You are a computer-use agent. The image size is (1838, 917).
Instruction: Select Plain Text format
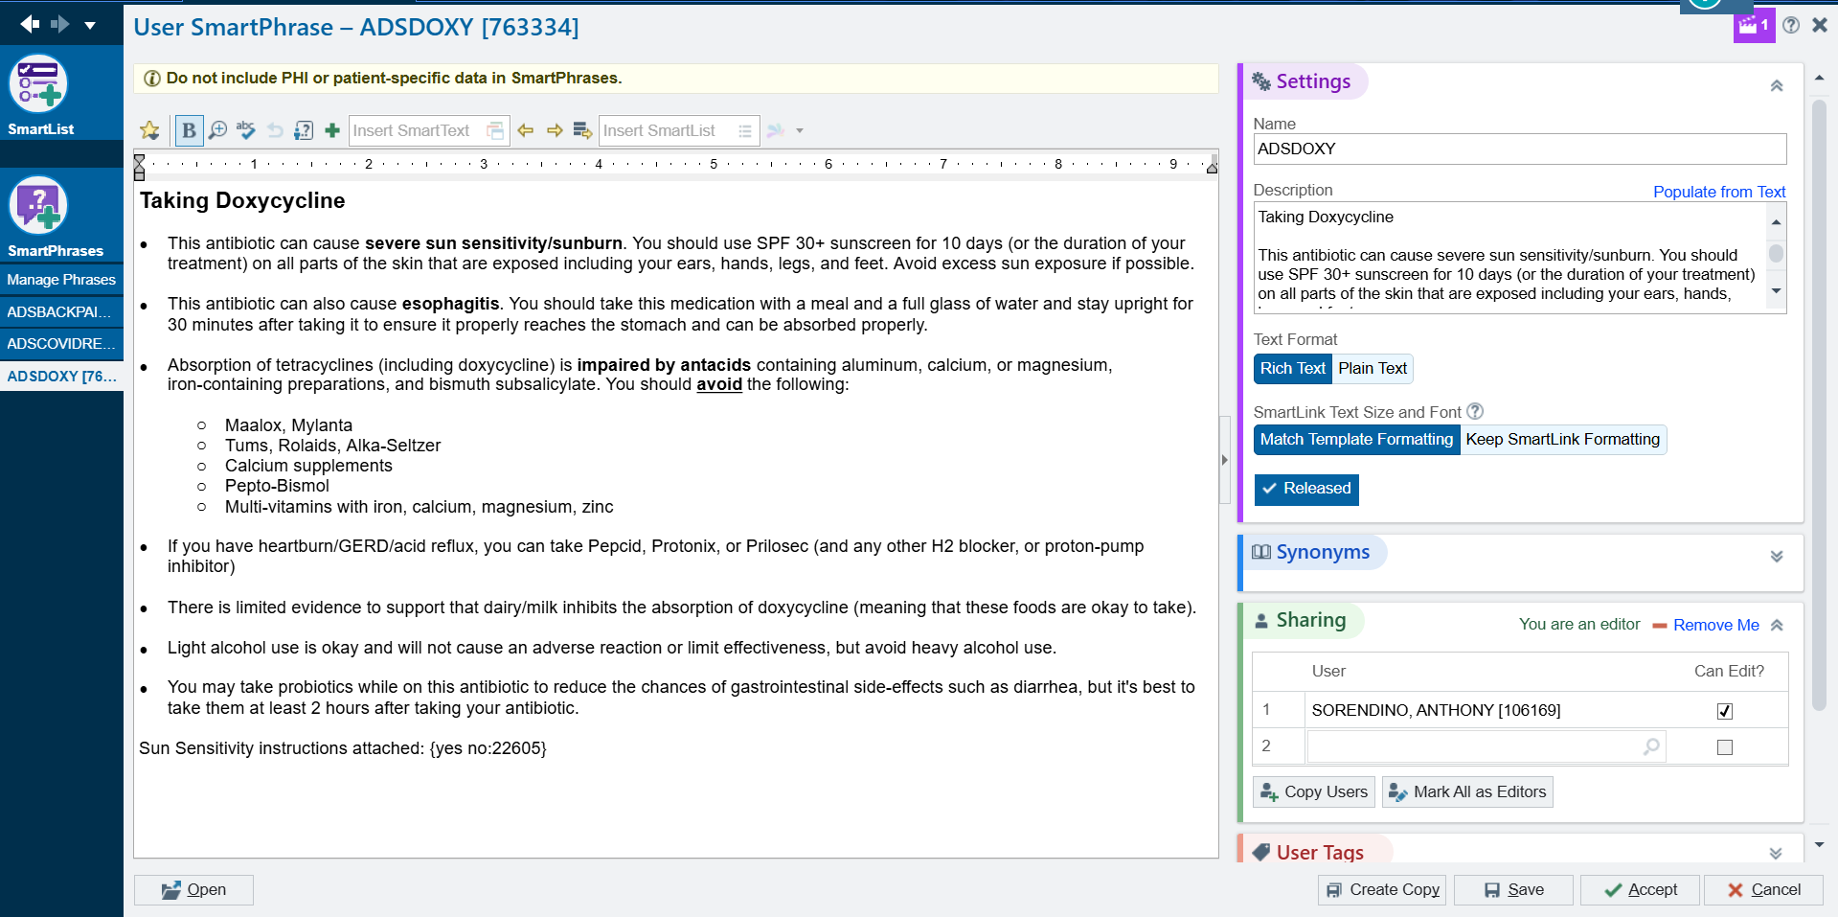[1373, 368]
